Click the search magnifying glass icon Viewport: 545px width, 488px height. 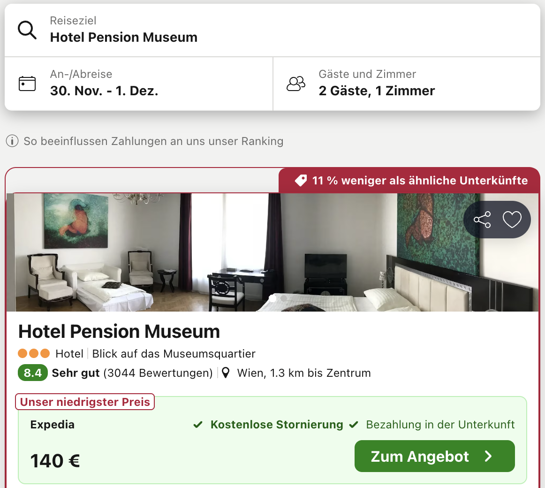[x=27, y=30]
